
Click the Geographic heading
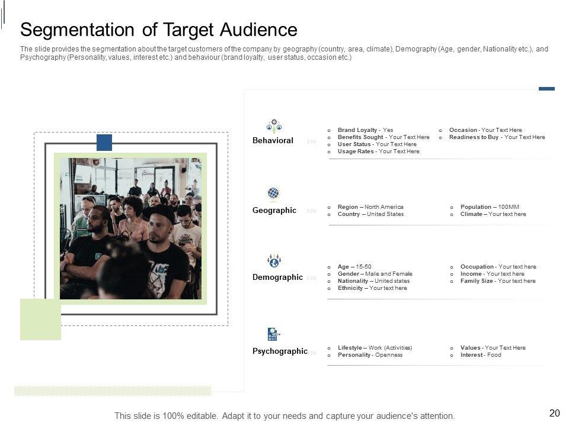pyautogui.click(x=274, y=211)
